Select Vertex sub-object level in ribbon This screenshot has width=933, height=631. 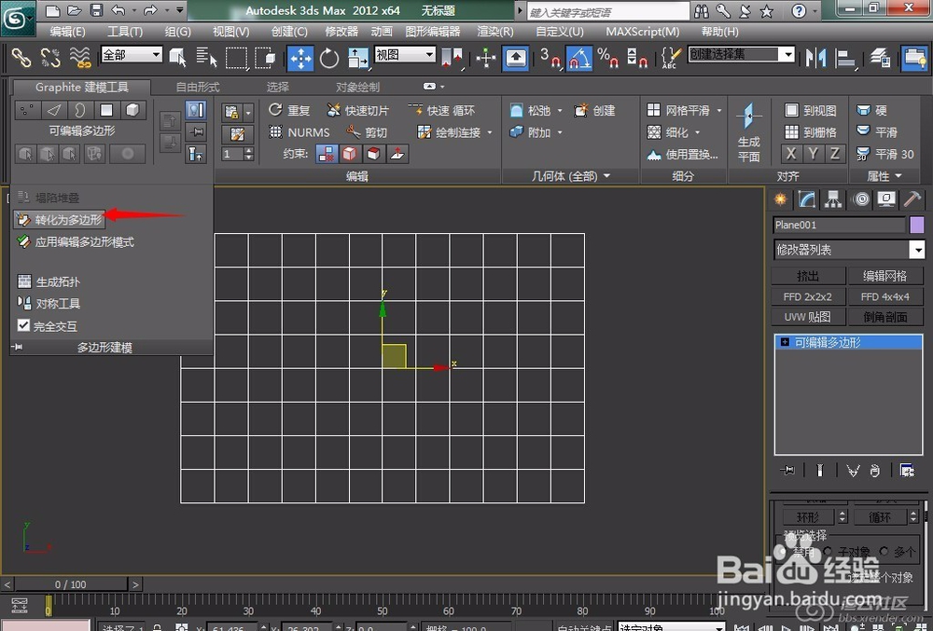pos(27,110)
